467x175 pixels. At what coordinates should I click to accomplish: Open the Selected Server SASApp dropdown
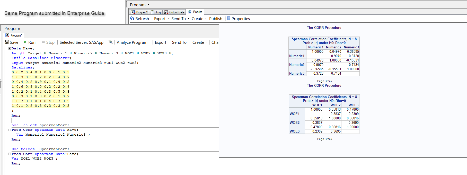[x=106, y=42]
